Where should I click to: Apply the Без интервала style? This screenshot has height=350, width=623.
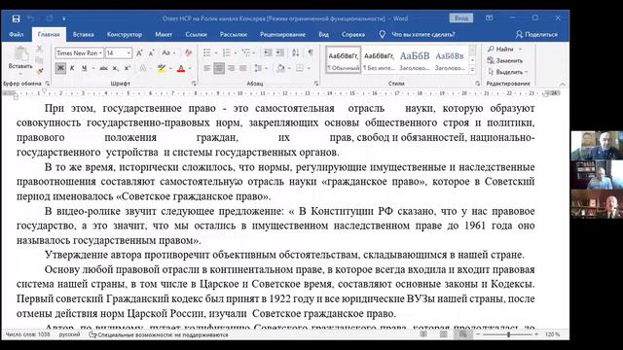pos(379,60)
